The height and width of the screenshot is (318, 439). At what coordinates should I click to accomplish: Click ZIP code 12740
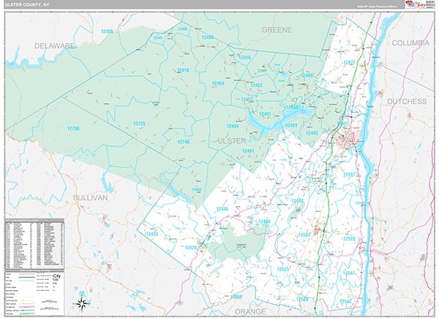pos(183,142)
